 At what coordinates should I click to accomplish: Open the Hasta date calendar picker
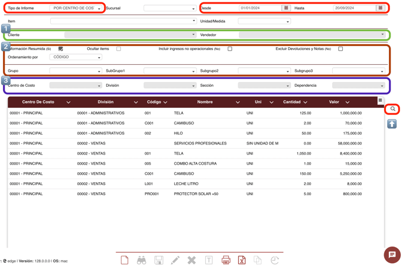click(380, 8)
